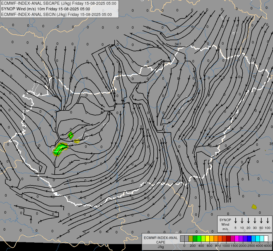
Task: Click the '2000' tick label in CAPE legend
Action: pos(243,246)
